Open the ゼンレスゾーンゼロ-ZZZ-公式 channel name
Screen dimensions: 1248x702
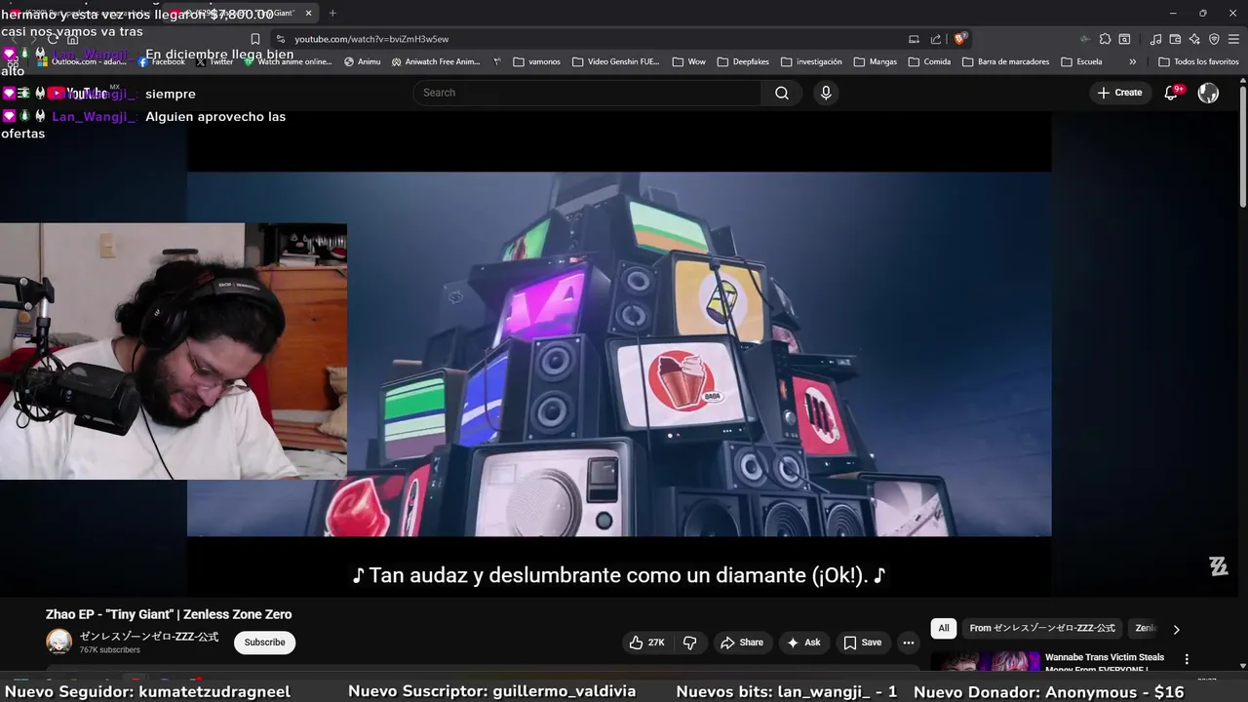click(149, 637)
